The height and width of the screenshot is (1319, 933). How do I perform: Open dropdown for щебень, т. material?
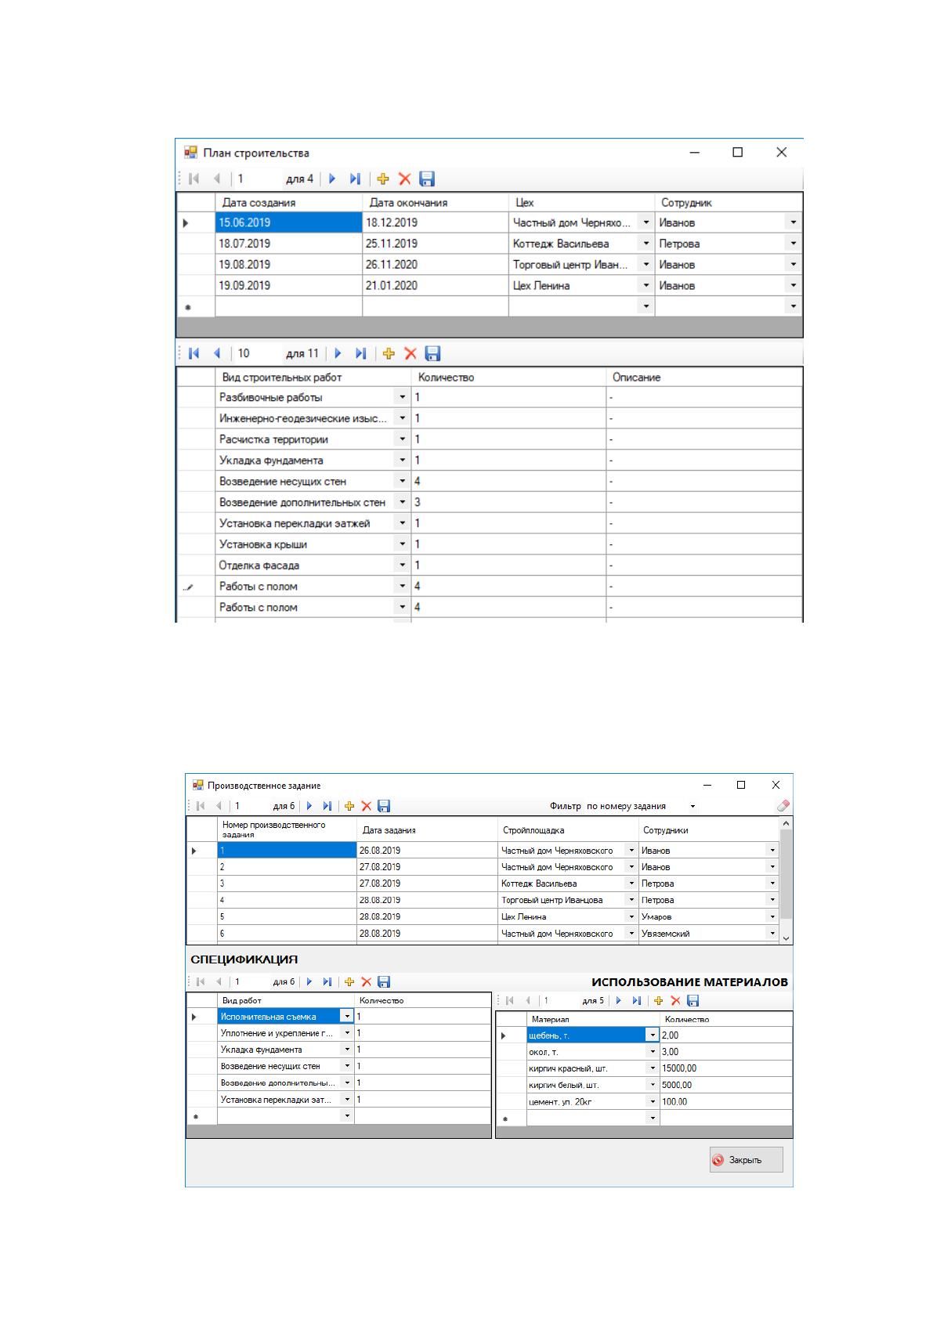[653, 1035]
